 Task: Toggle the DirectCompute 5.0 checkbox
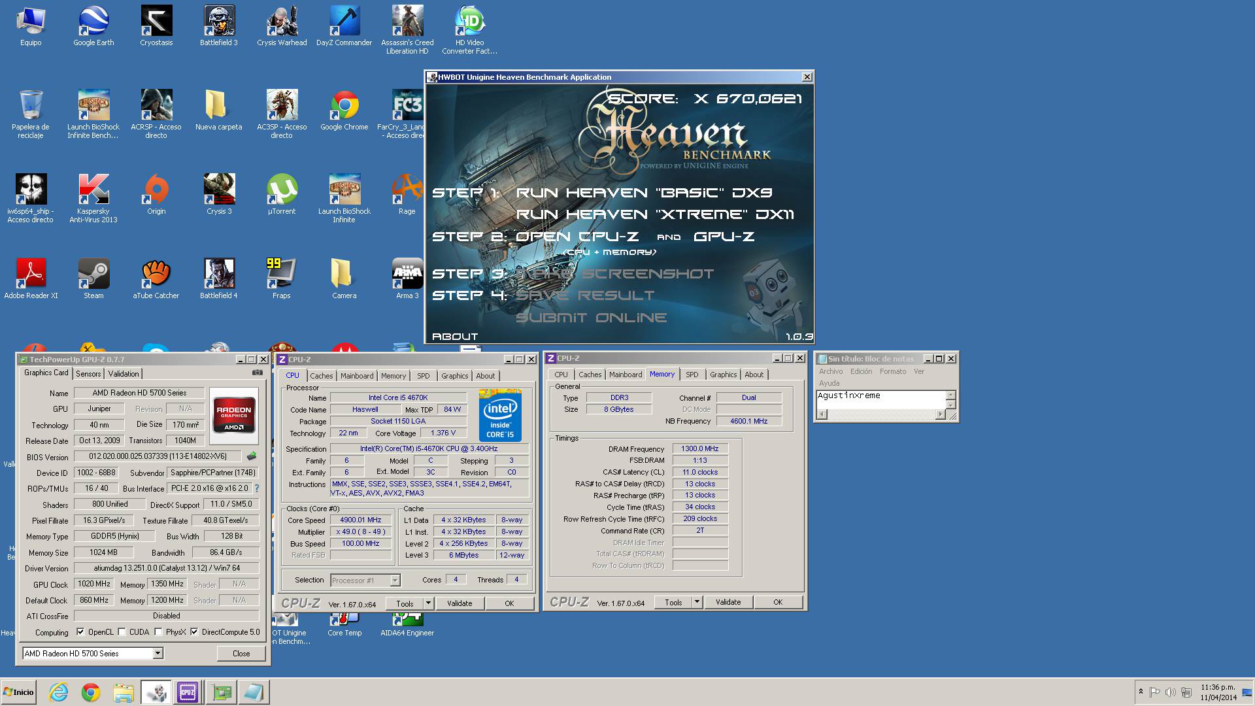tap(194, 632)
